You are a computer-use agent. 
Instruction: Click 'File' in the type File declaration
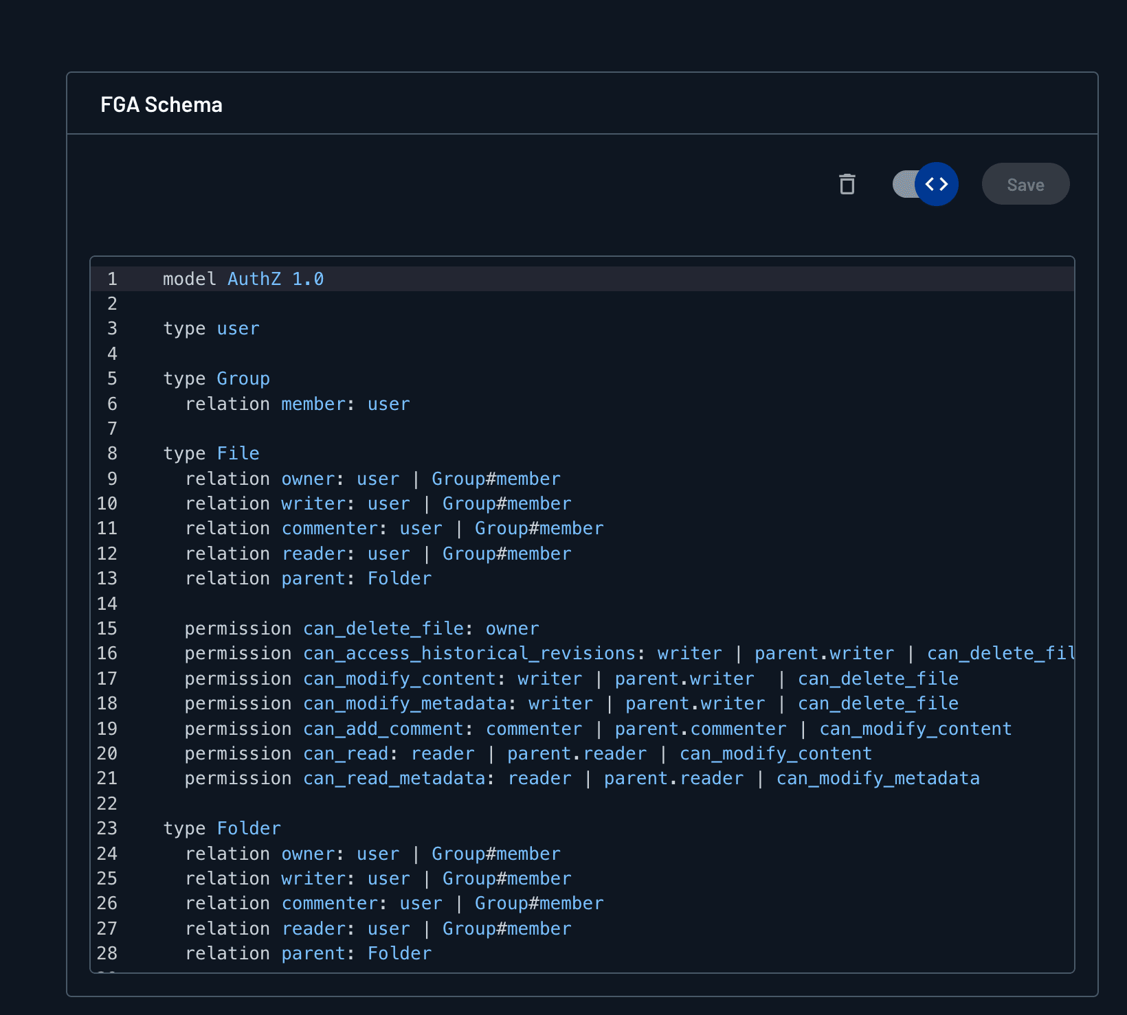(238, 453)
